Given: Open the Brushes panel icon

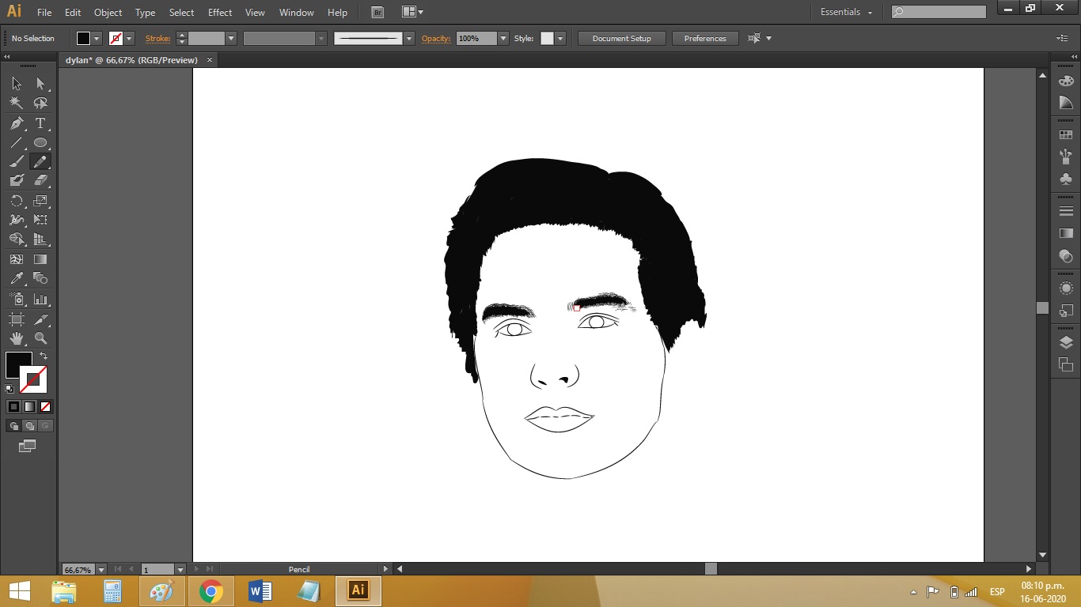Looking at the screenshot, I should tap(1066, 156).
